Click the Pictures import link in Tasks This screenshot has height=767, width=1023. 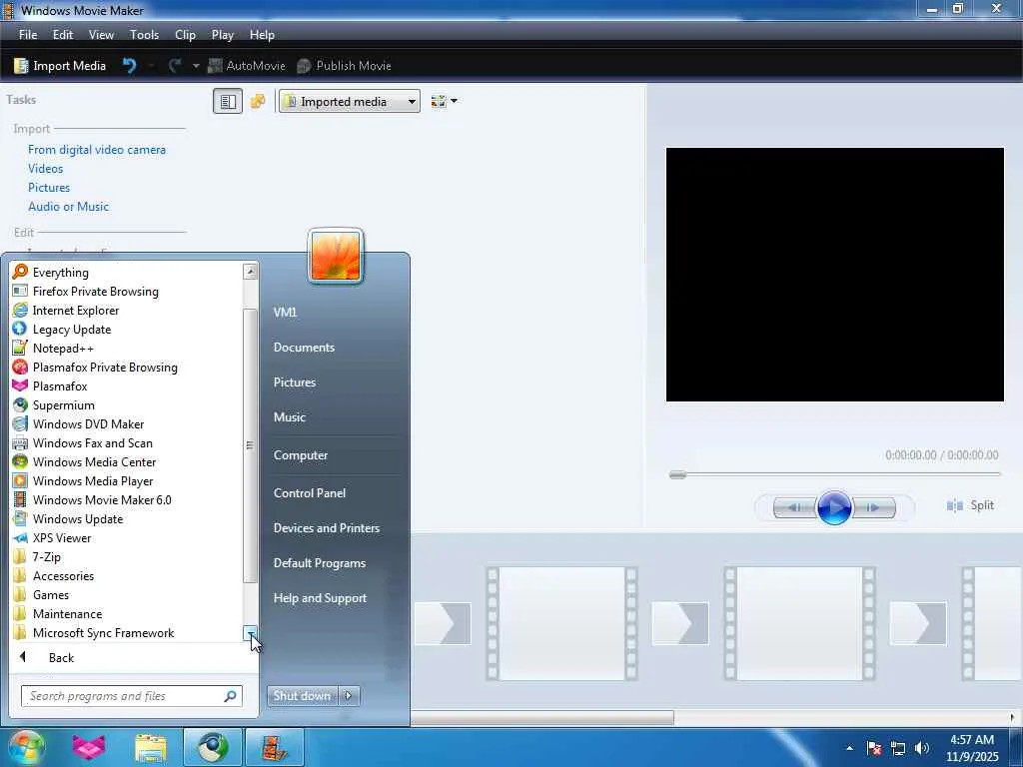(49, 187)
